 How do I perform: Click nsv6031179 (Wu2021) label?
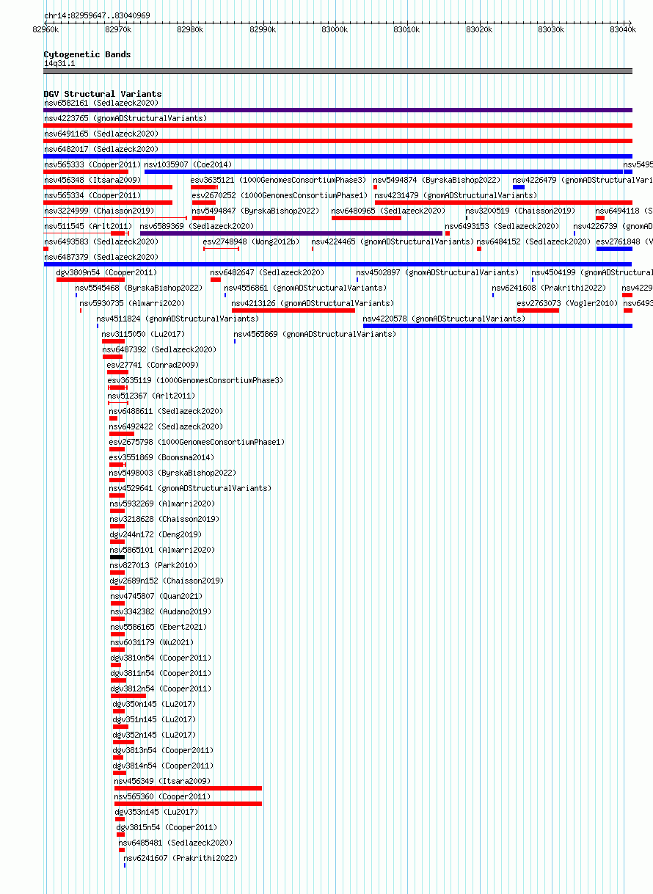point(152,642)
